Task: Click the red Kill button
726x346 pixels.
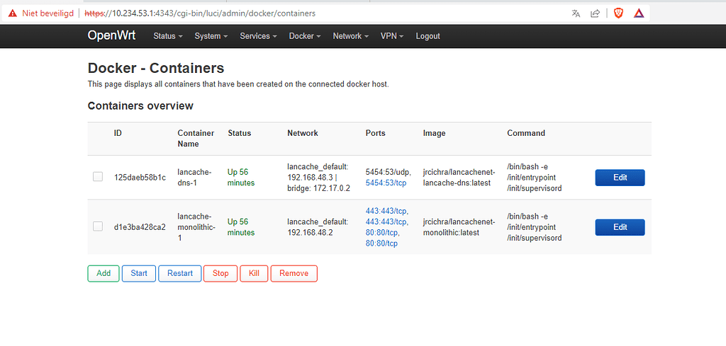Action: pos(254,273)
